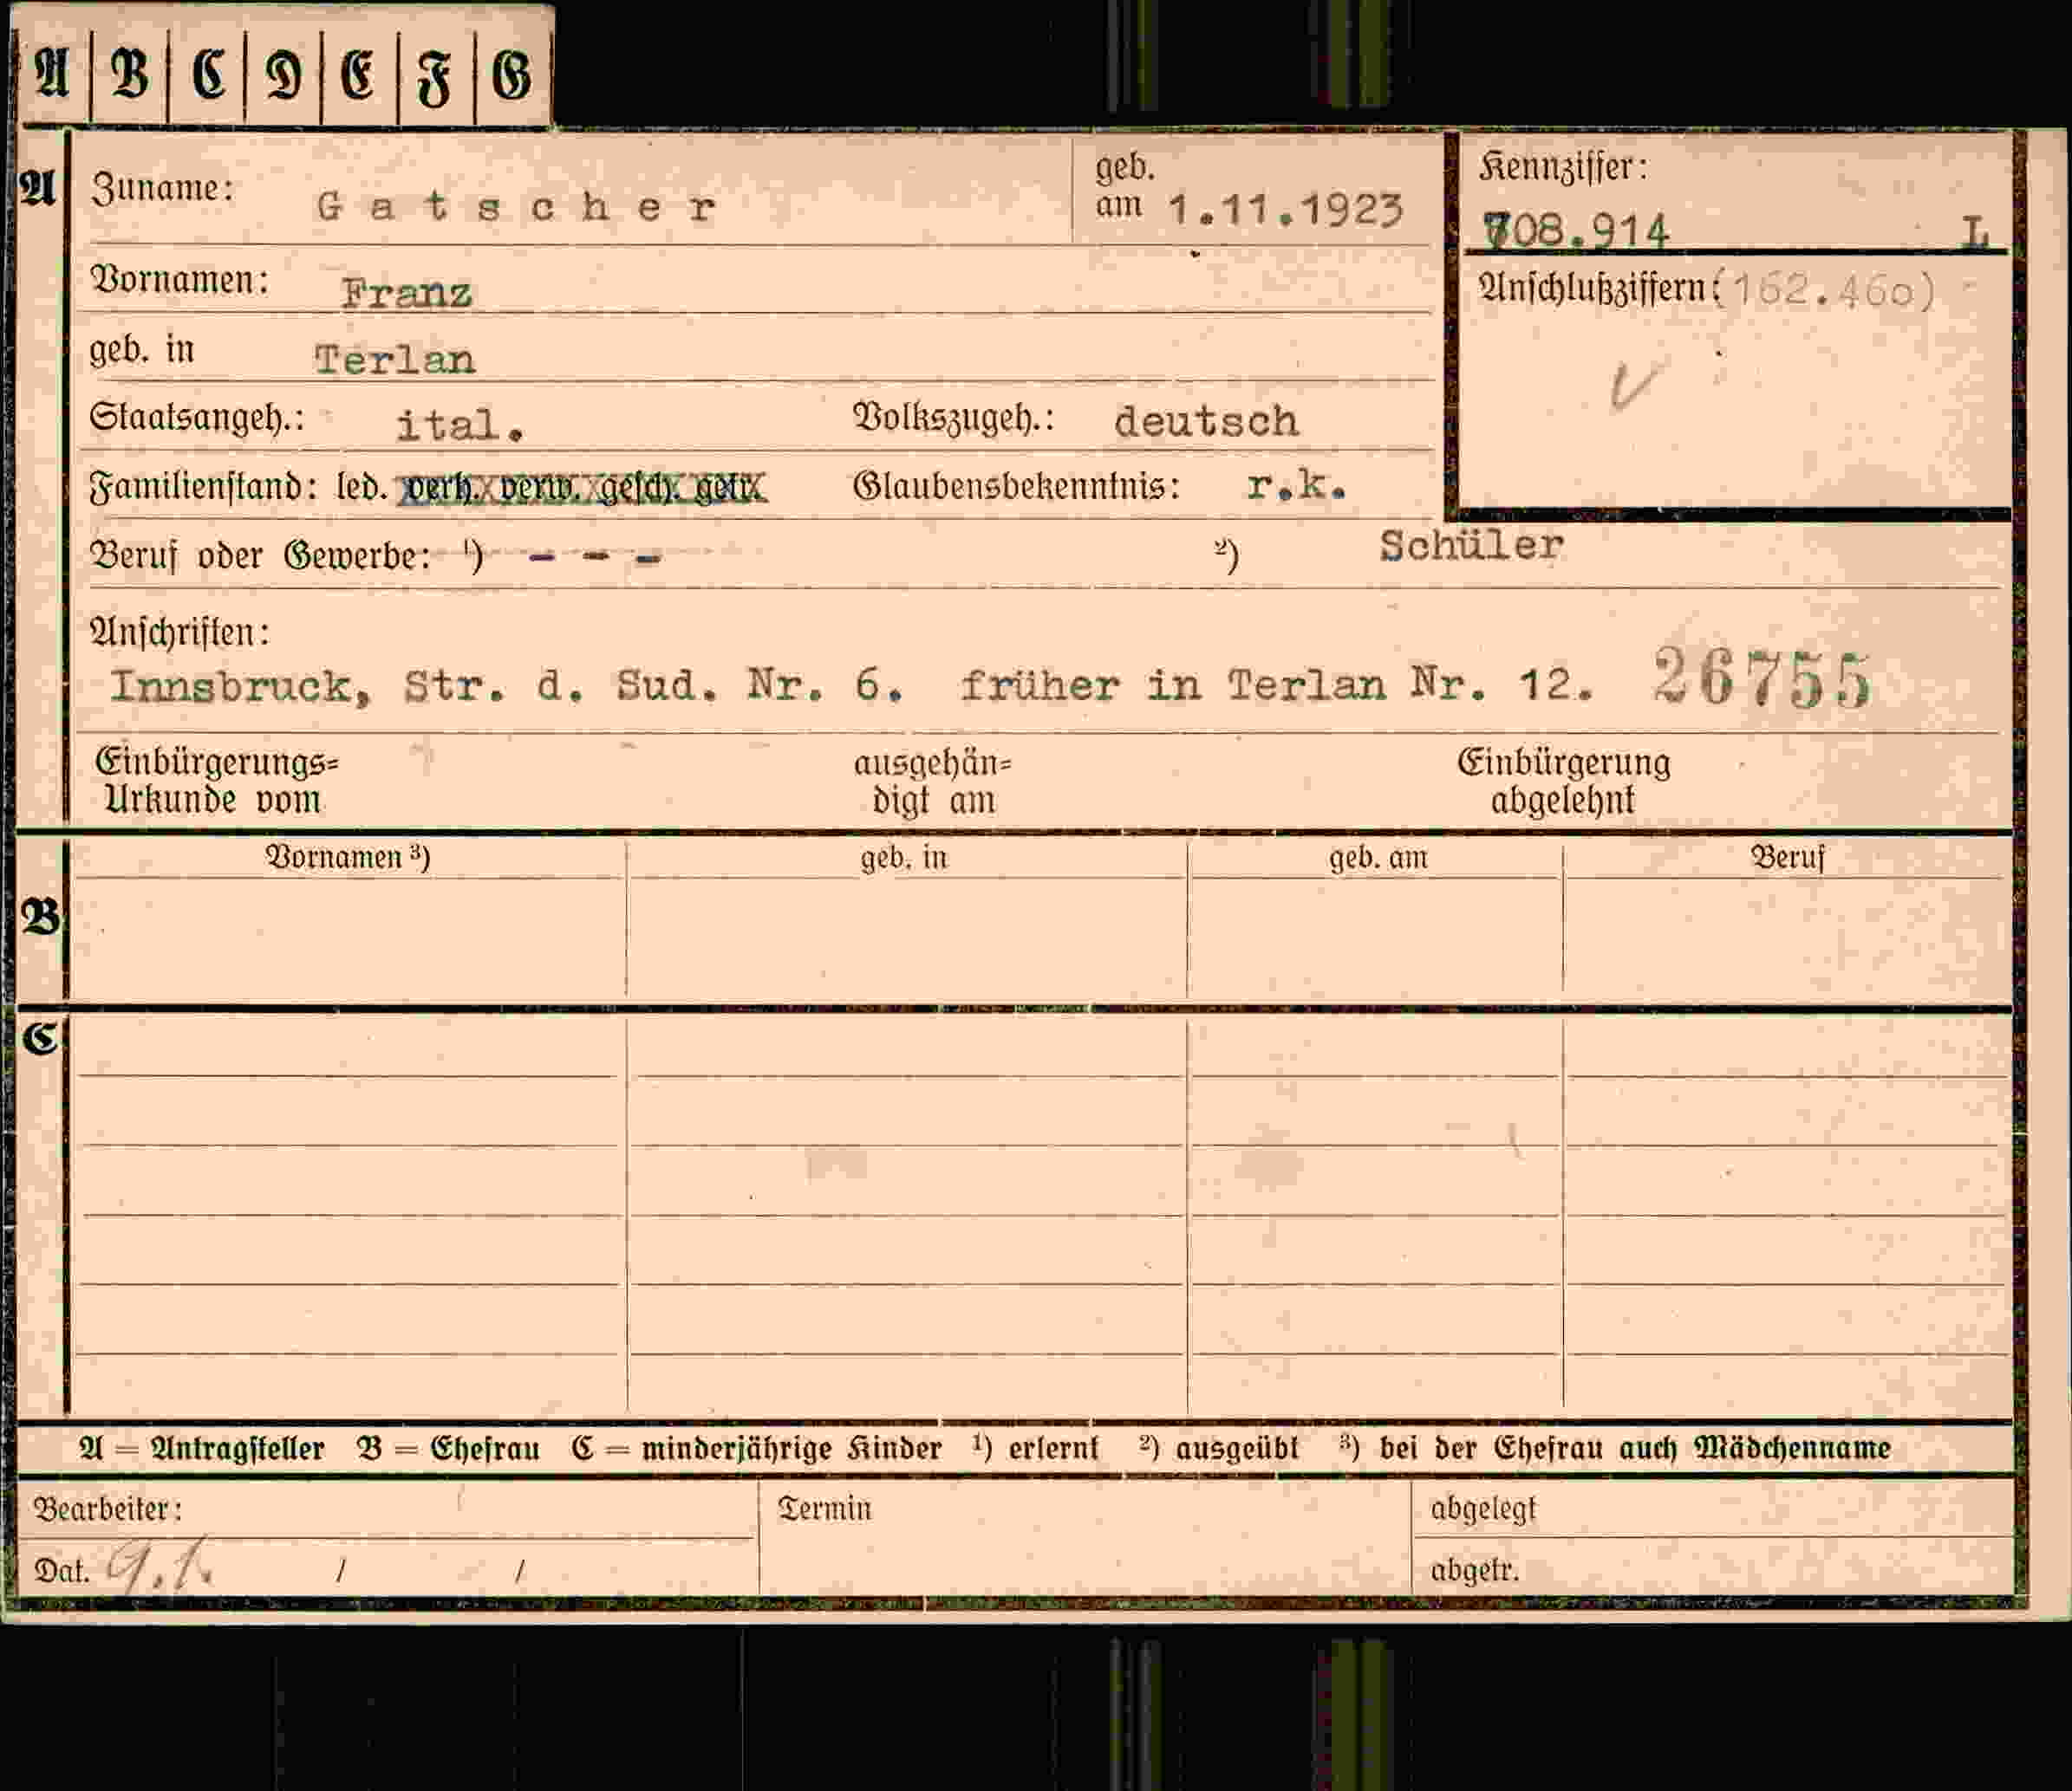Image resolution: width=2072 pixels, height=1791 pixels.
Task: Click legend 'C = minderjährige Kinder'
Action: [756, 1448]
